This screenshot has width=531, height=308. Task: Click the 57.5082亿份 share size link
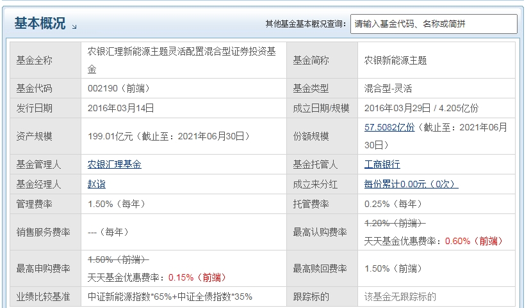(389, 127)
